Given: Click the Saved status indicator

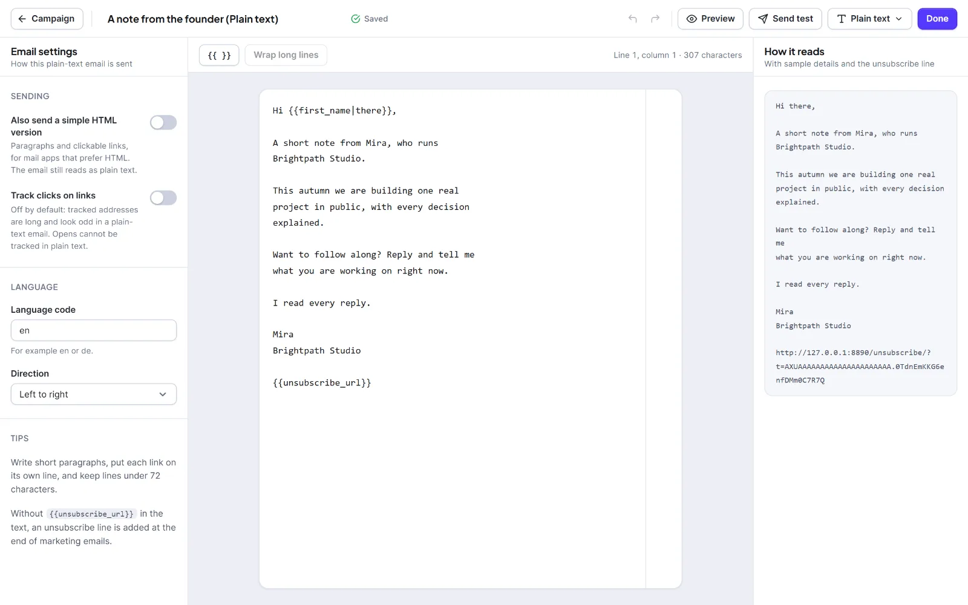Looking at the screenshot, I should tap(370, 19).
